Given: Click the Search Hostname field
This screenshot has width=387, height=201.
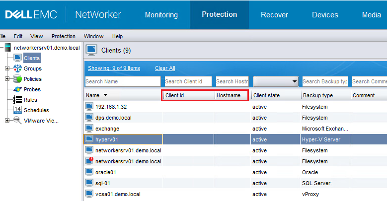Looking at the screenshot, I should (232, 81).
